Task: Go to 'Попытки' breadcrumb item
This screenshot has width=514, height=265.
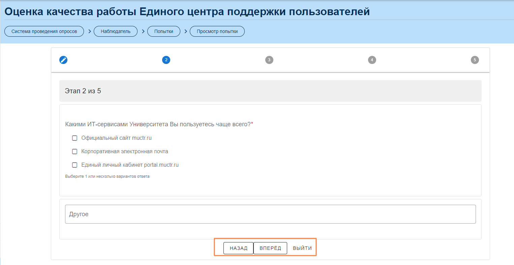Action: coord(164,31)
